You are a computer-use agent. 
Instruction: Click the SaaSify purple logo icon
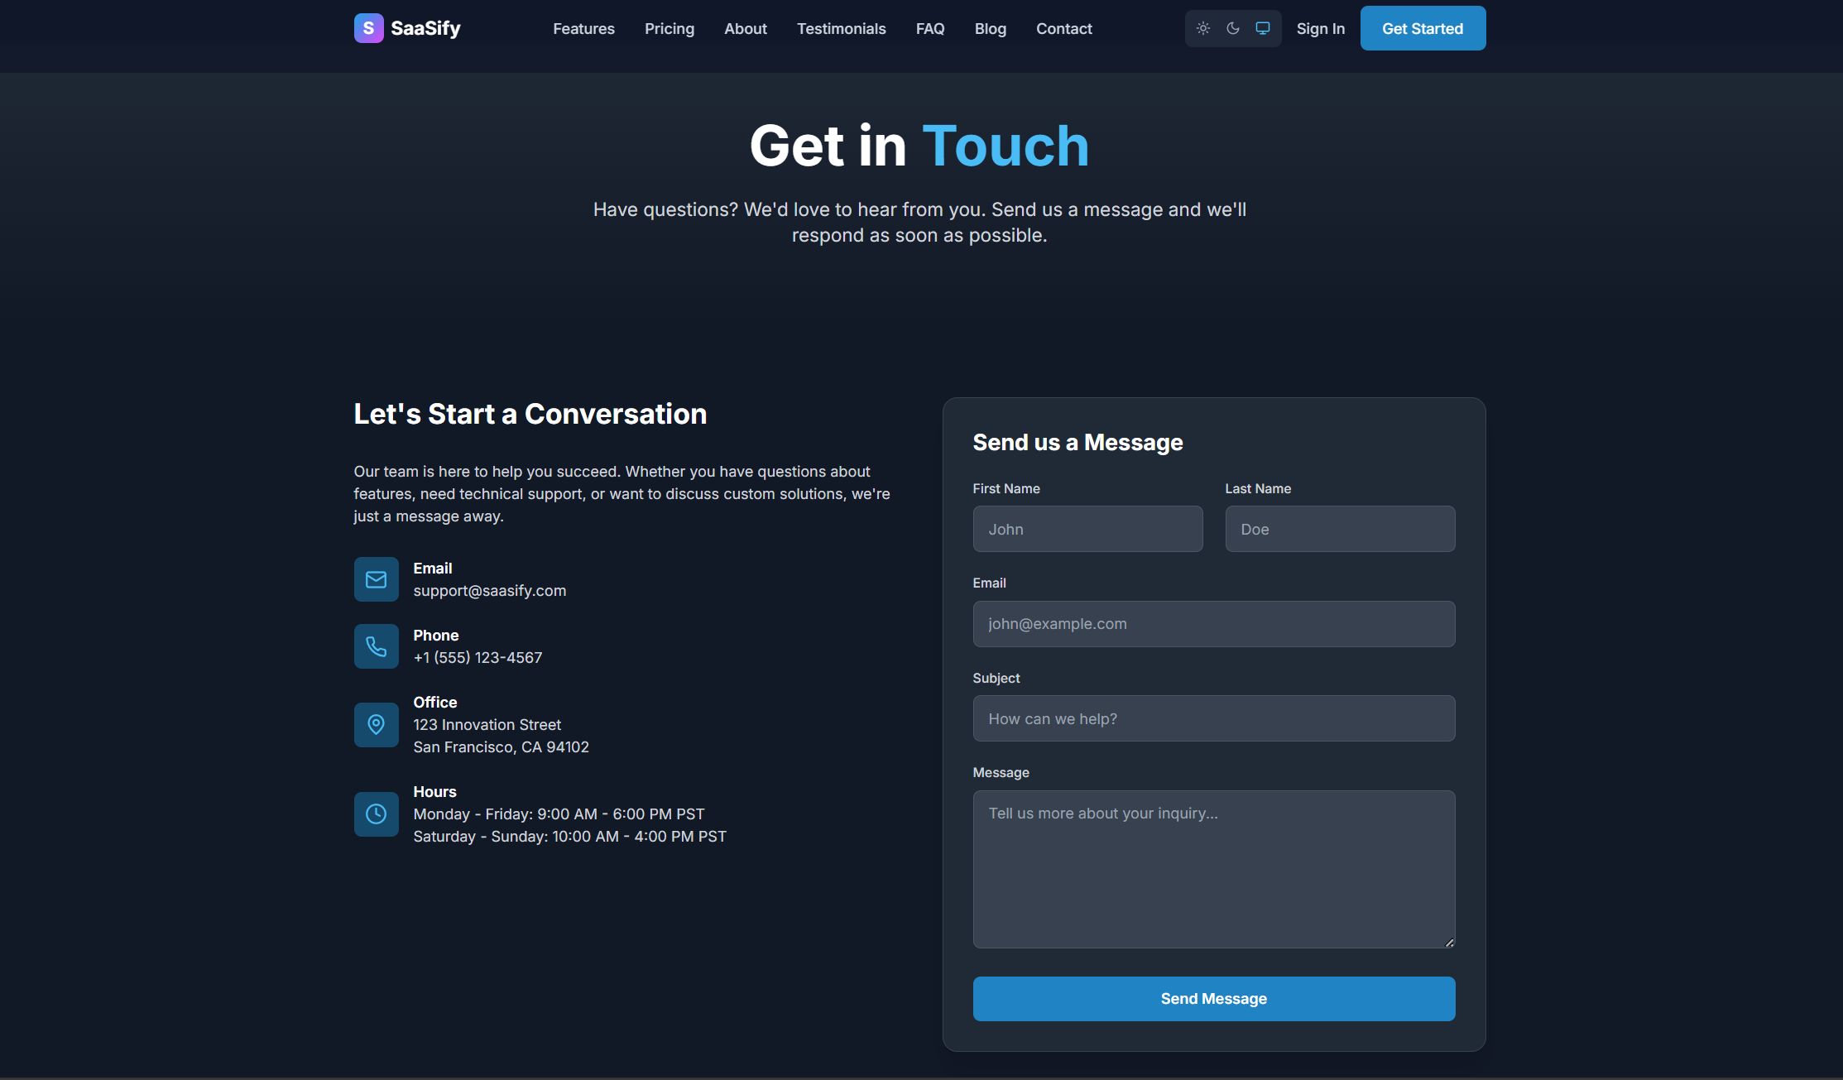[x=368, y=28]
